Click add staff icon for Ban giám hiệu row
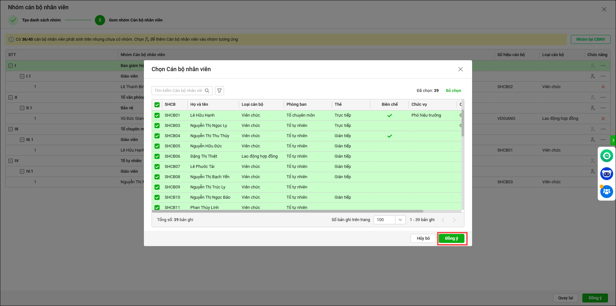 (x=593, y=66)
